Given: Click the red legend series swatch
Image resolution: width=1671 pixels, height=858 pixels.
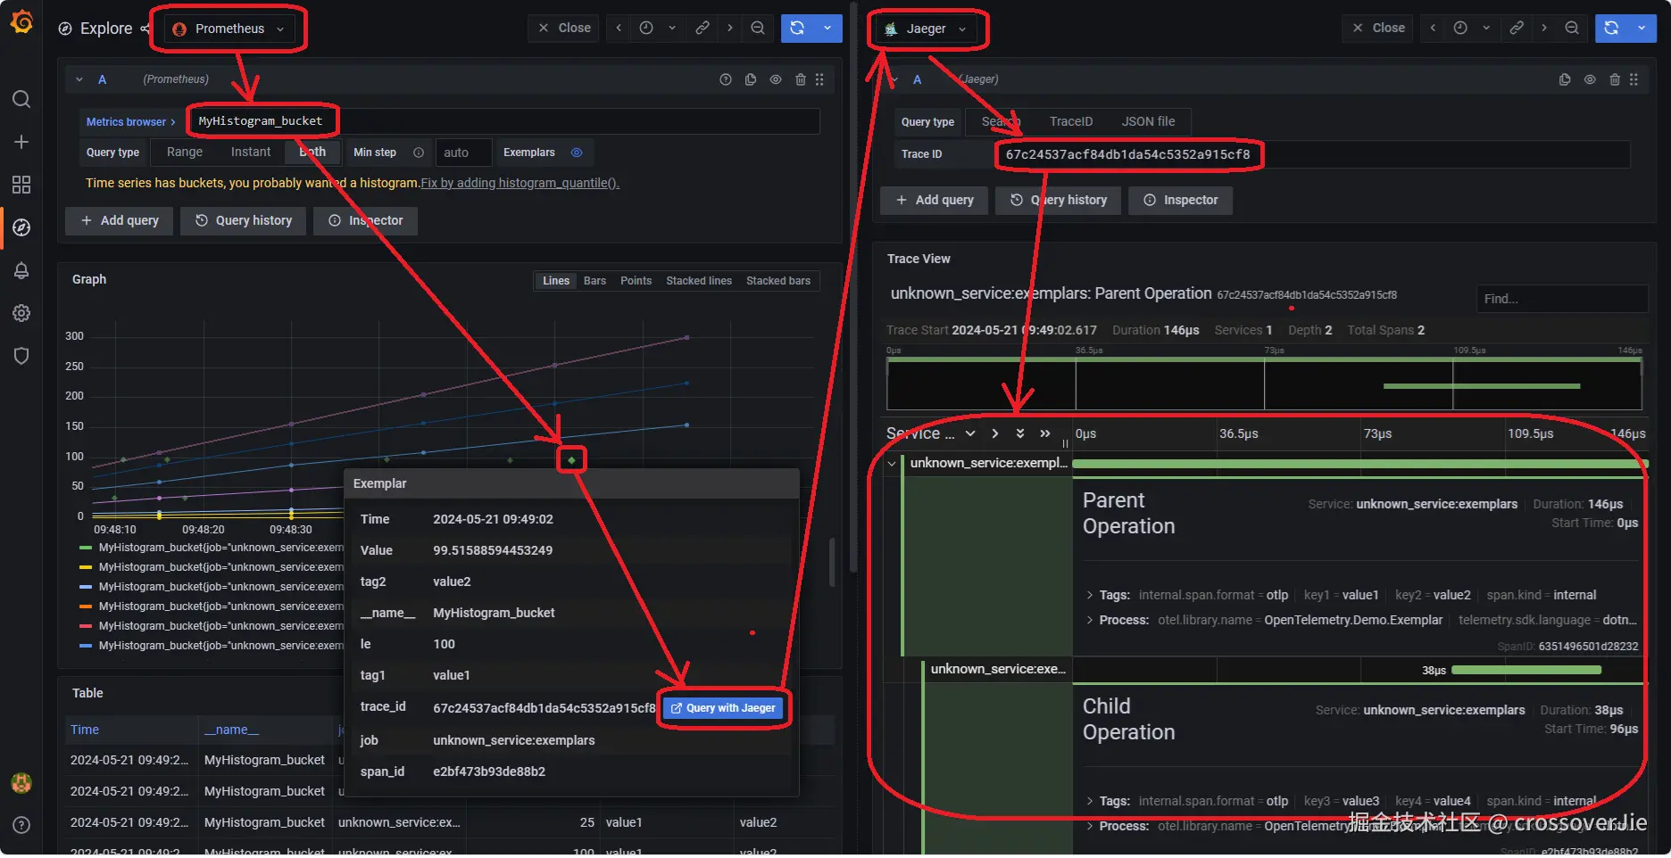Looking at the screenshot, I should (86, 626).
